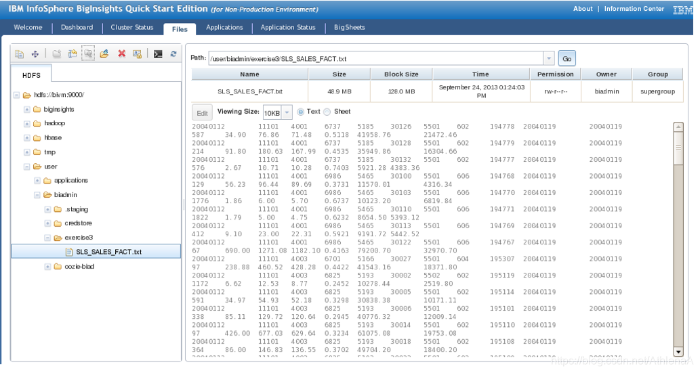Click the scrollbar down arrow in file viewer
Viewport: 700px width, 373px height.
point(678,351)
